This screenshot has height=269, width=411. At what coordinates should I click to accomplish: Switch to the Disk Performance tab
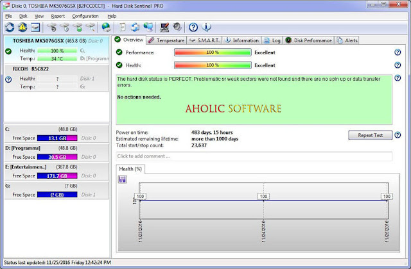309,40
